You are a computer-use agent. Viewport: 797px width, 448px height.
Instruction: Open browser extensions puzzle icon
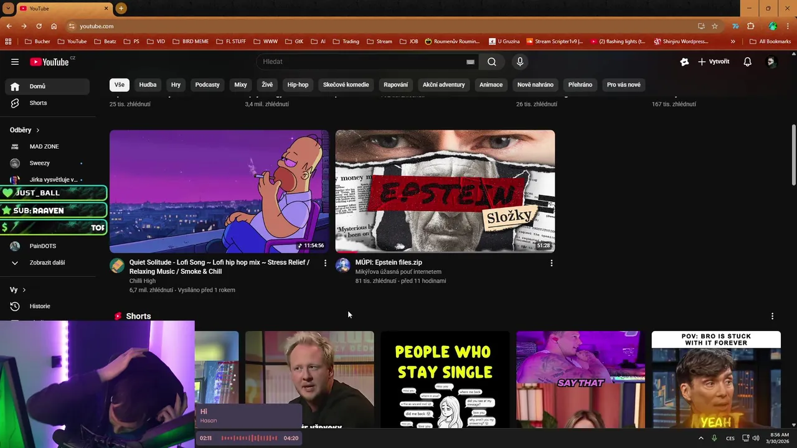click(x=750, y=26)
